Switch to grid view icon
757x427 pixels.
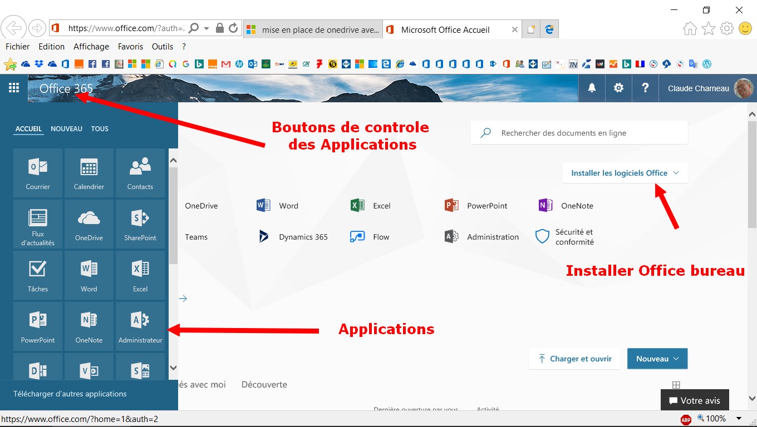tap(676, 385)
